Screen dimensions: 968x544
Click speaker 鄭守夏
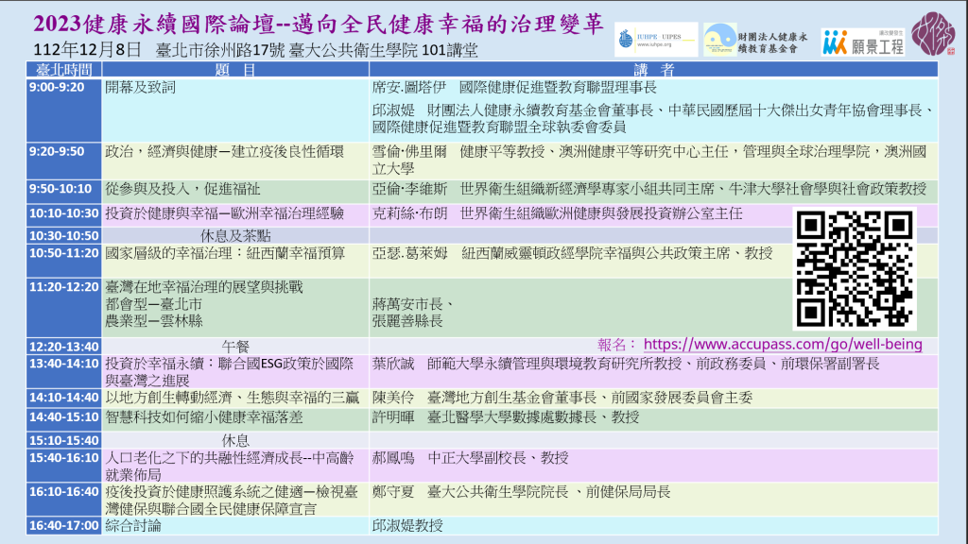tap(393, 492)
